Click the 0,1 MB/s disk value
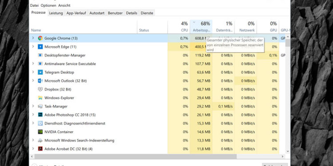 [225, 106]
